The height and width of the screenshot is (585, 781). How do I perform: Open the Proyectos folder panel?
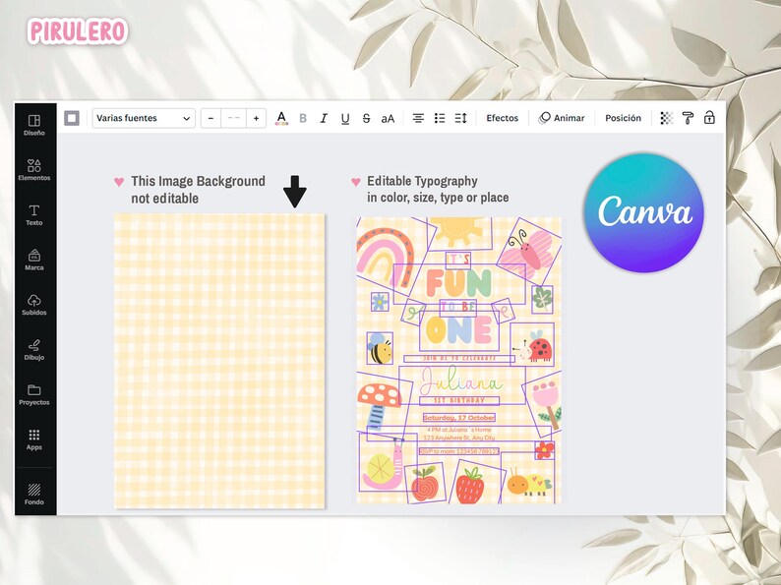click(33, 394)
